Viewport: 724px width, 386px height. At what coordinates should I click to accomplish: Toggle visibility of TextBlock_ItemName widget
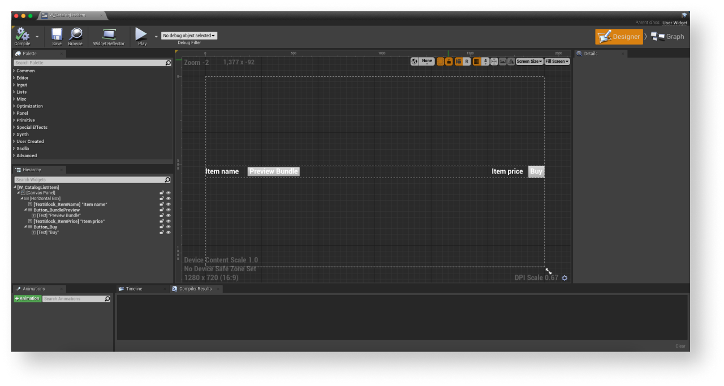(168, 204)
